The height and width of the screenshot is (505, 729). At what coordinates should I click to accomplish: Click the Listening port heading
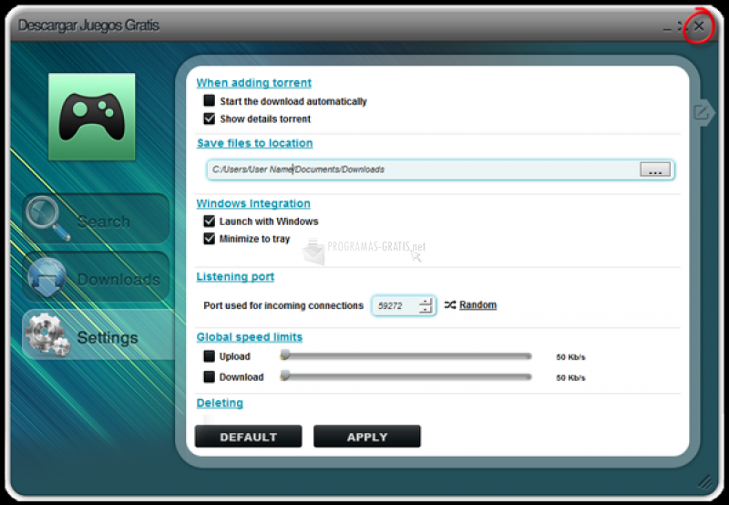pos(235,277)
